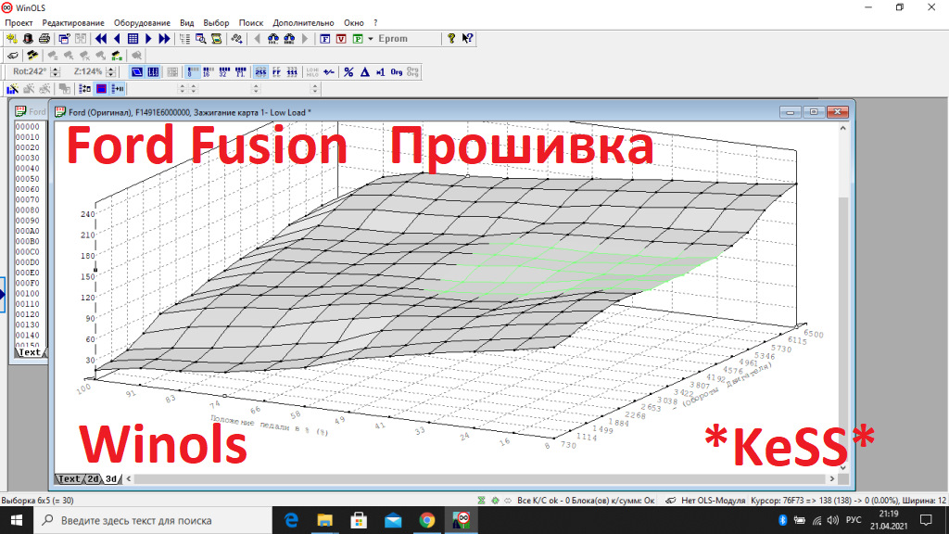
Task: Click the delta difference icon
Action: point(364,72)
